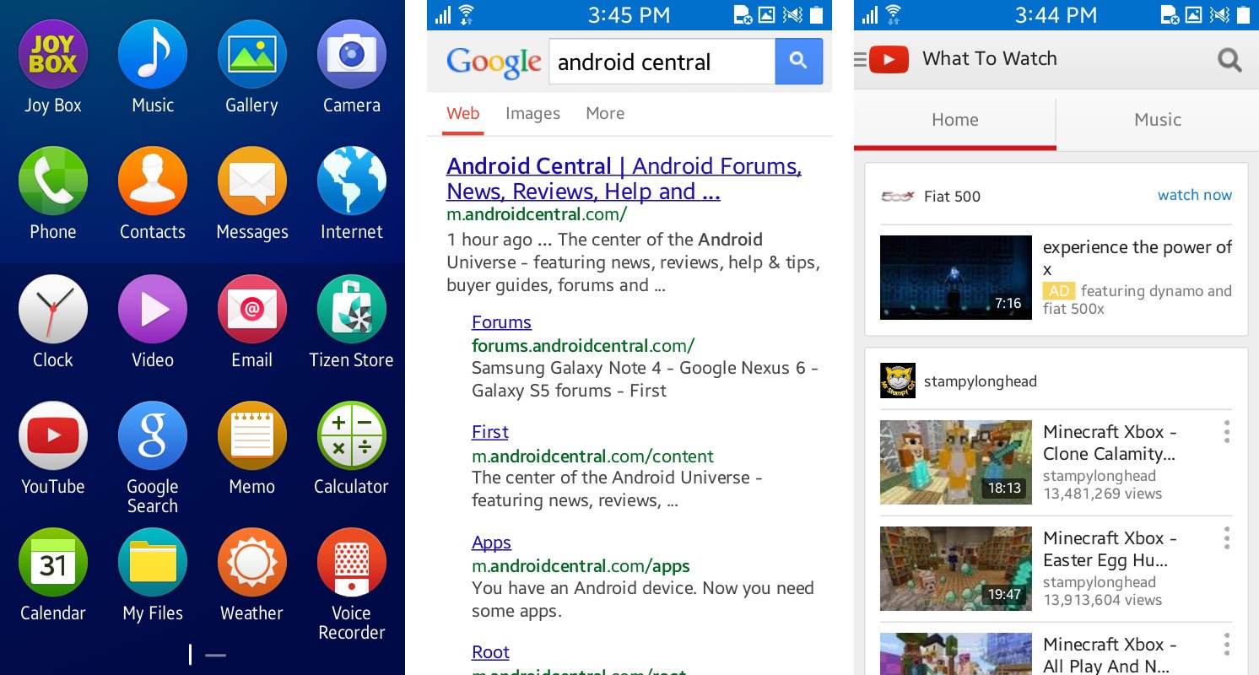Open the Clock app

click(x=53, y=309)
